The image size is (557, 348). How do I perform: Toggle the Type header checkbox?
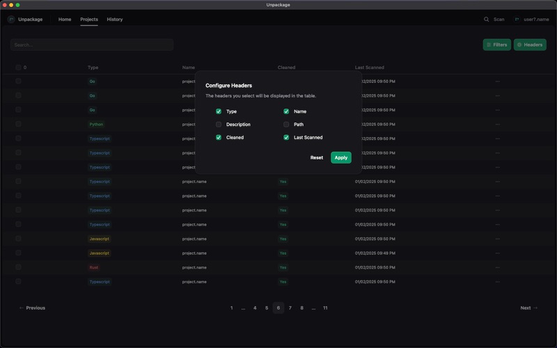219,111
